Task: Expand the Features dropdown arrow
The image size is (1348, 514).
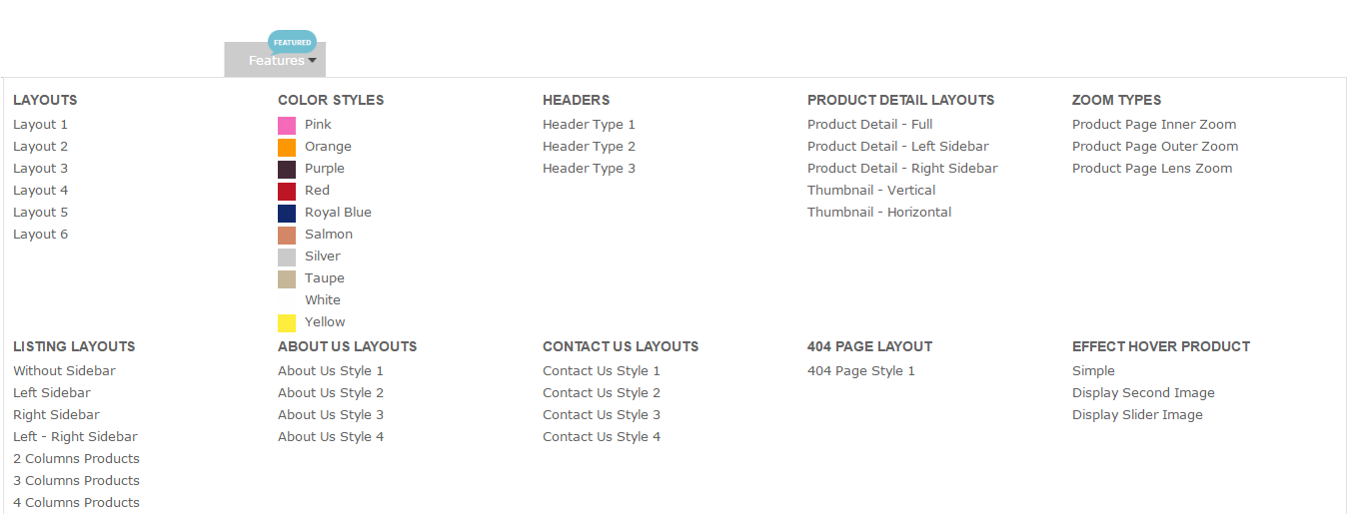Action: pyautogui.click(x=312, y=61)
